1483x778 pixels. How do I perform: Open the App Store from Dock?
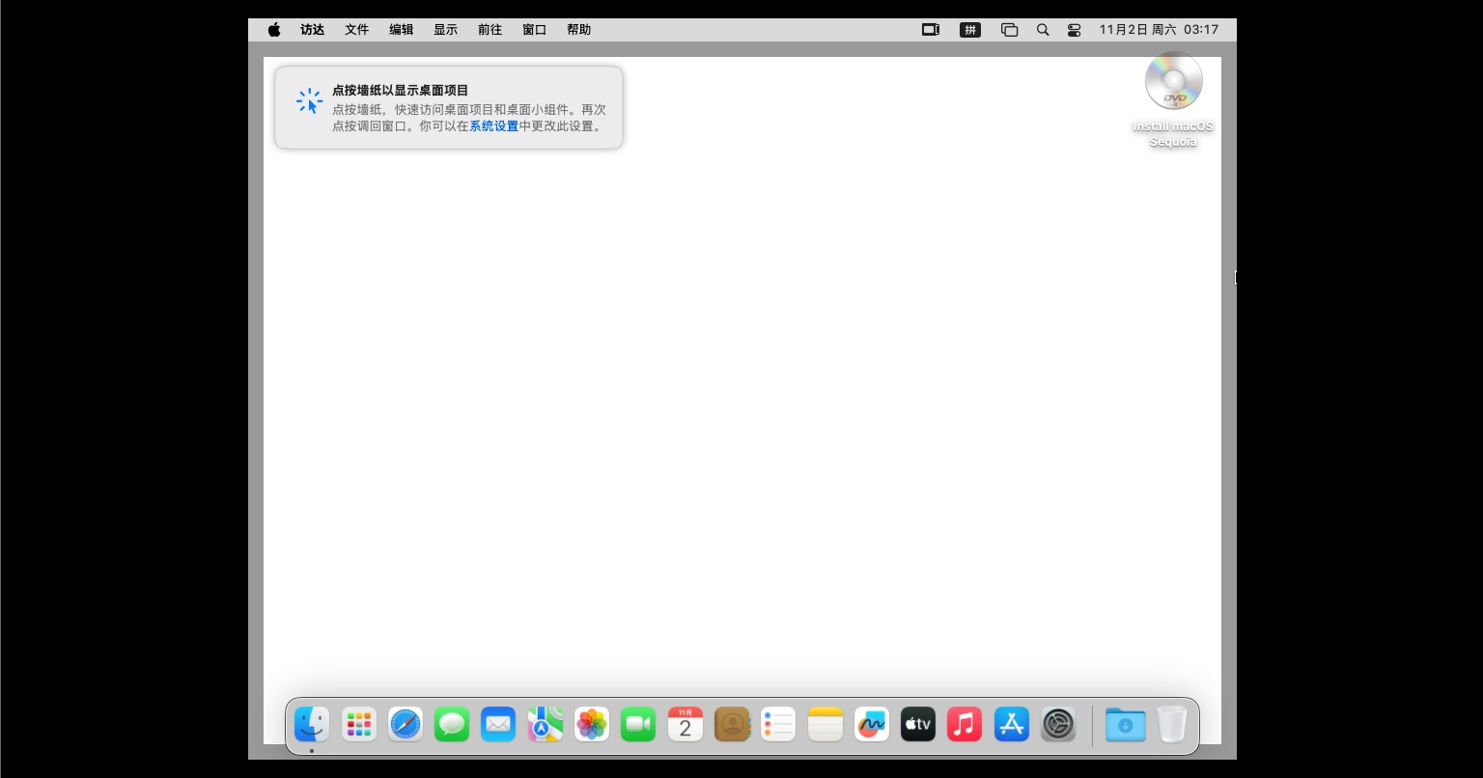(x=1012, y=724)
